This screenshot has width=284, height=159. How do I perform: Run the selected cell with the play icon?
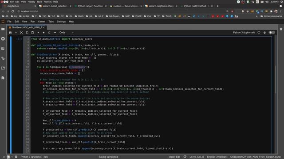pos(38,33)
